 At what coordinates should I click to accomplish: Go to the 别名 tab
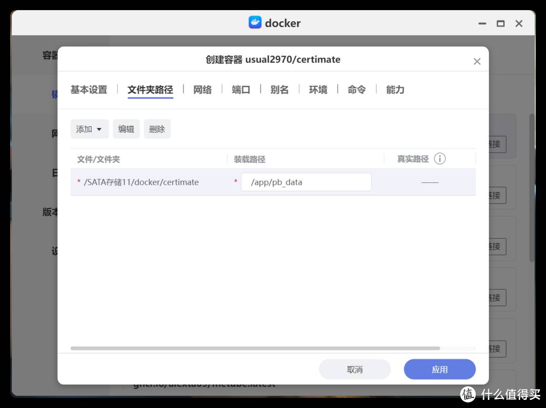[x=280, y=90]
